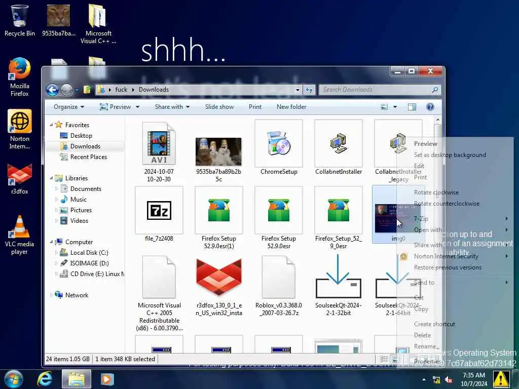Open the Recycle Bin desktop icon
This screenshot has width=519, height=389.
(20, 20)
